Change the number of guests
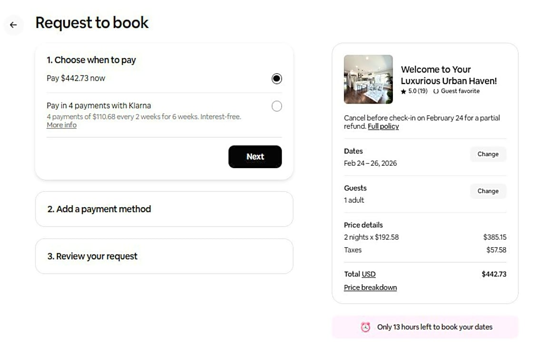This screenshot has height=362, width=548. point(488,191)
